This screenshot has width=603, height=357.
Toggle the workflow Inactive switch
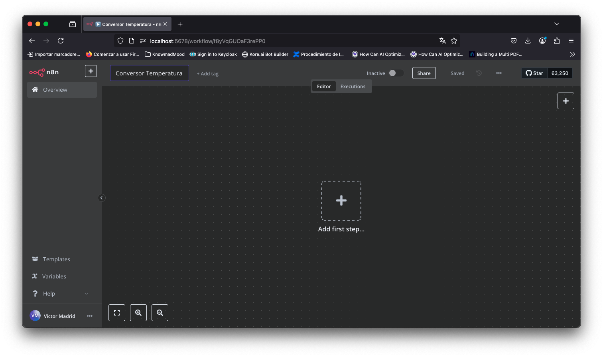396,73
